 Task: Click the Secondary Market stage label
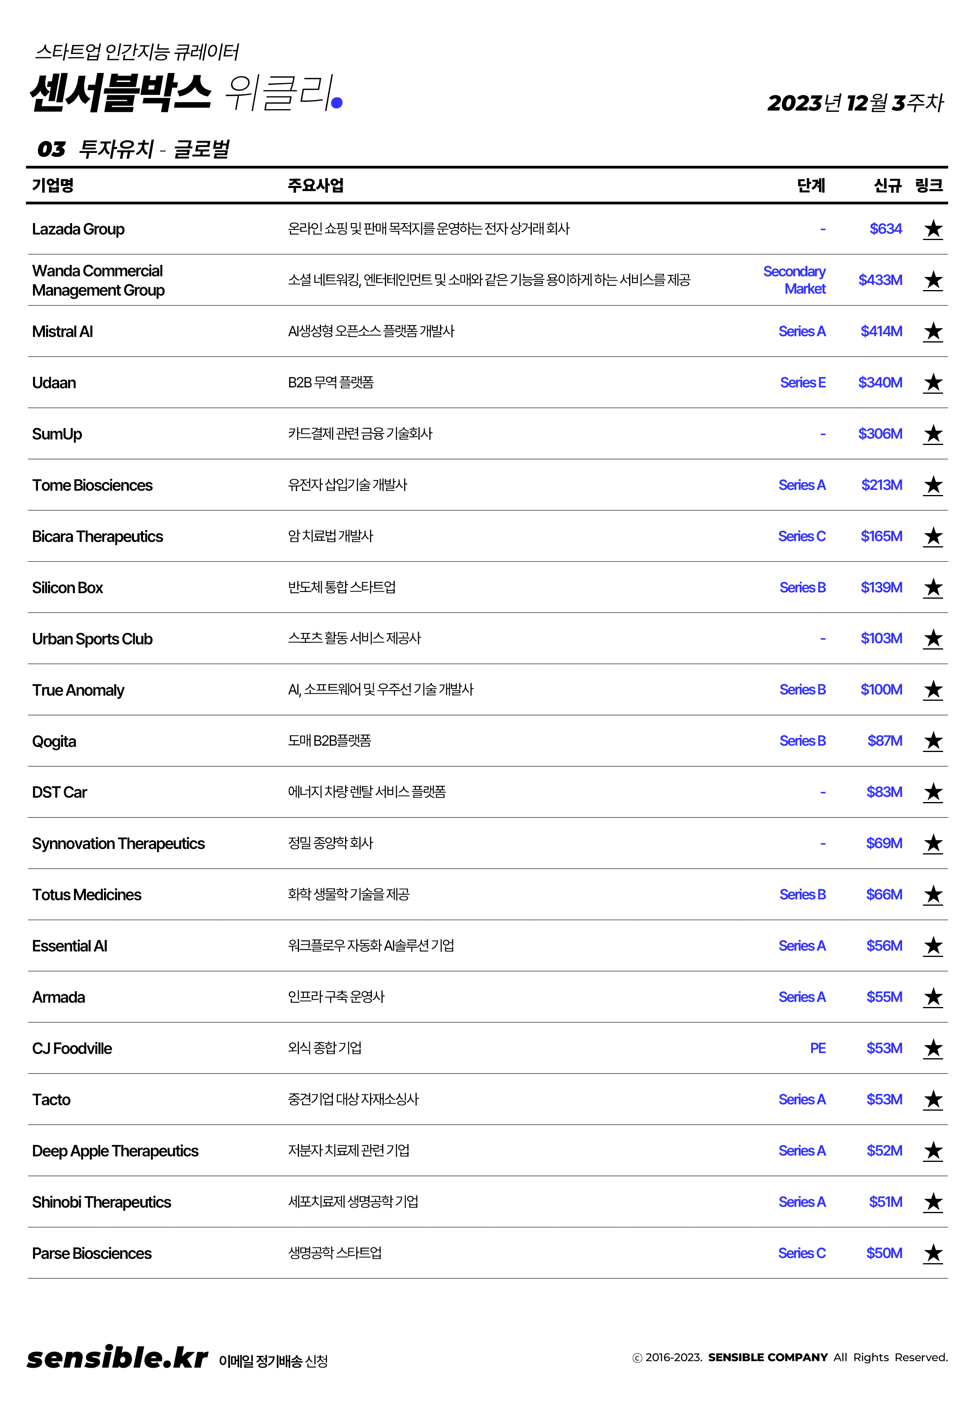point(794,280)
